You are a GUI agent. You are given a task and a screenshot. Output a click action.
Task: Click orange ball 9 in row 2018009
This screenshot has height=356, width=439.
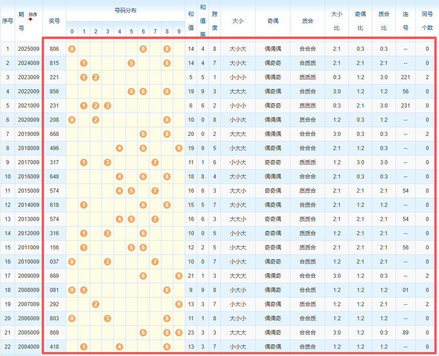coord(179,148)
